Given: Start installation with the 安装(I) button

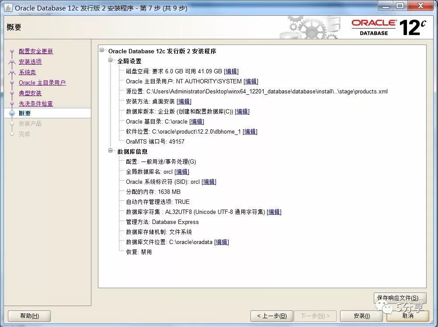Looking at the screenshot, I should 362,316.
